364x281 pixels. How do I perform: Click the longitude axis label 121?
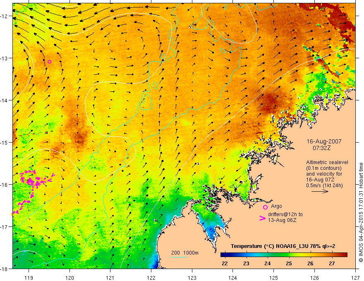point(110,278)
